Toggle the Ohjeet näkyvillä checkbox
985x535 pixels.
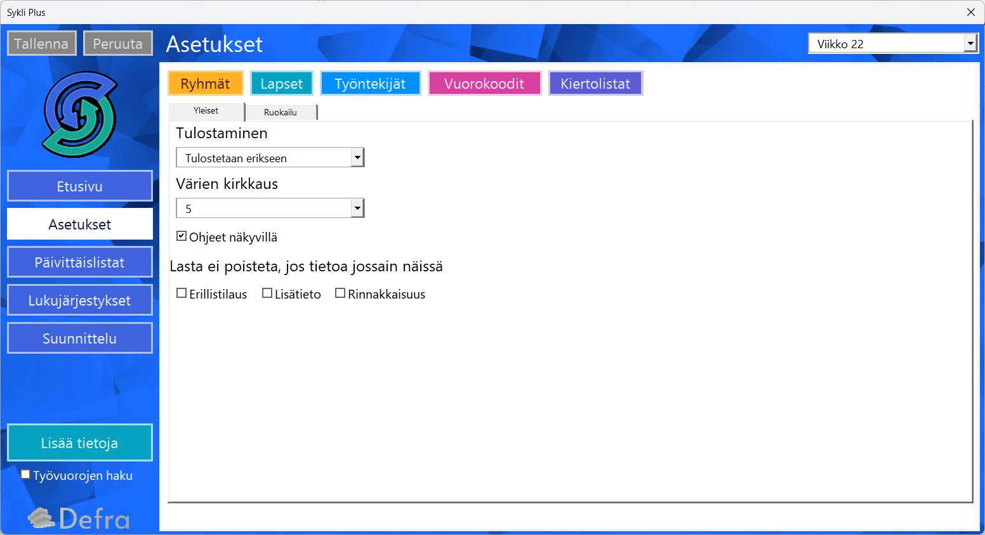pos(182,236)
